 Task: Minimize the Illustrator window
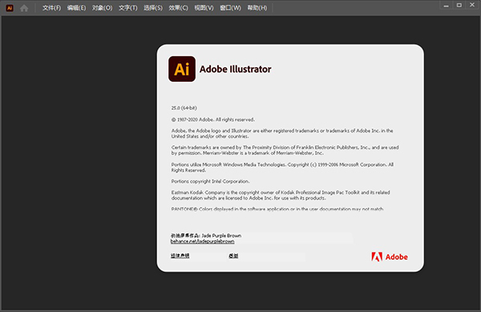point(446,6)
